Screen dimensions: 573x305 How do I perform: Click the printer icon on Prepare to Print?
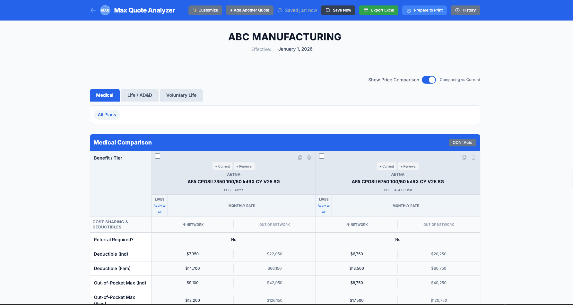[408, 10]
